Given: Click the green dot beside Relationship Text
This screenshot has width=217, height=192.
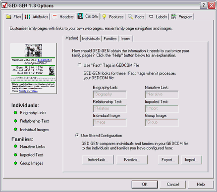Looking at the screenshot, I should pyautogui.click(x=15, y=121).
